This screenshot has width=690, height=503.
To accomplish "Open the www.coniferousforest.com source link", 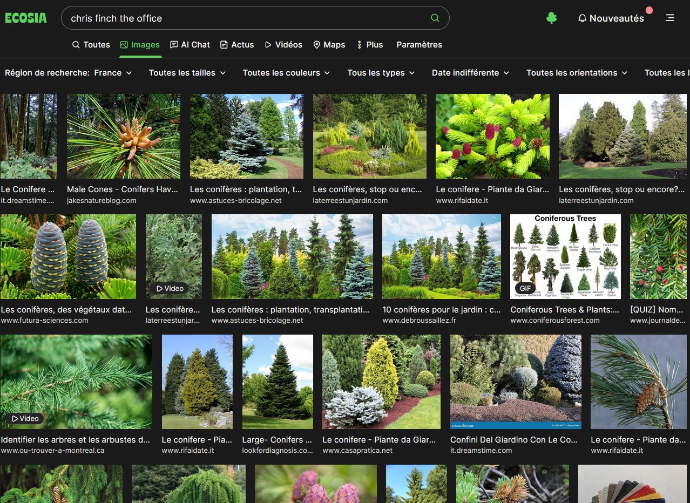I will 554,320.
